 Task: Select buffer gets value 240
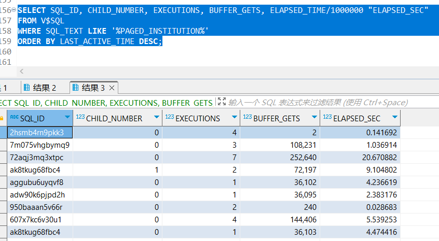pos(280,207)
